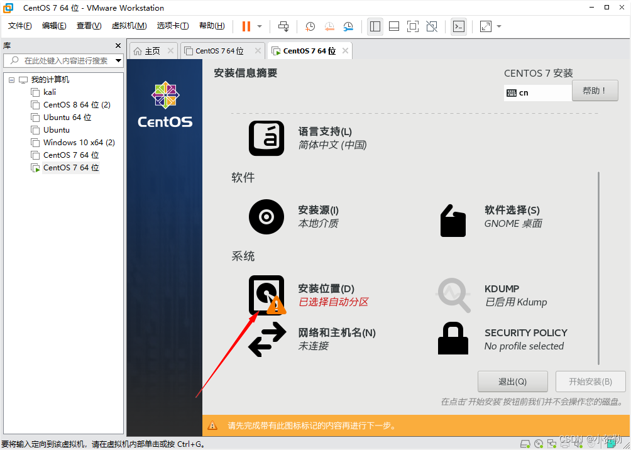Open the 虚拟机(M) menu
This screenshot has width=631, height=450.
coord(129,26)
